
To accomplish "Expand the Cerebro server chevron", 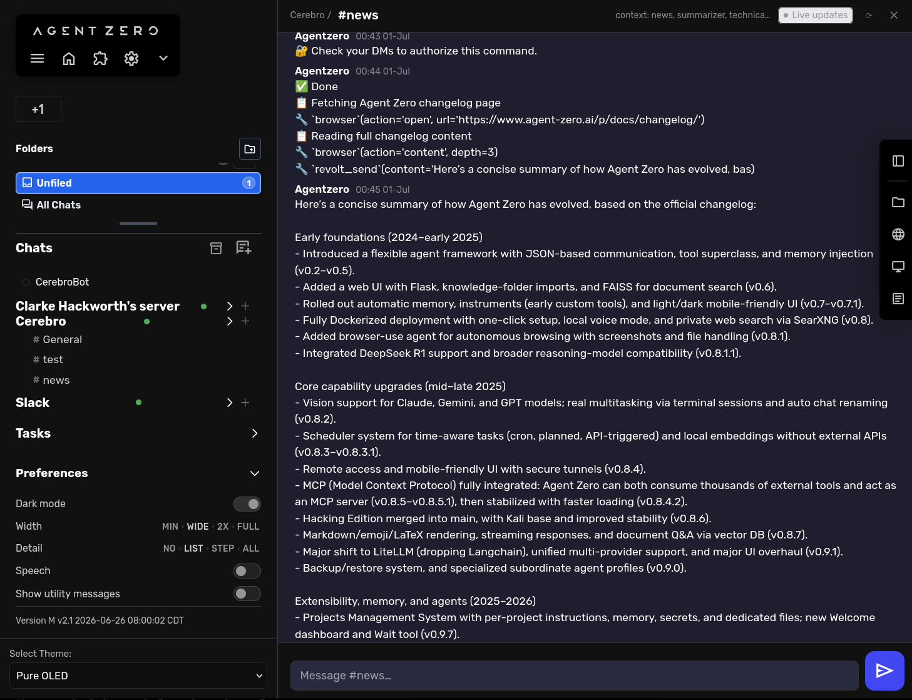I will [x=230, y=321].
